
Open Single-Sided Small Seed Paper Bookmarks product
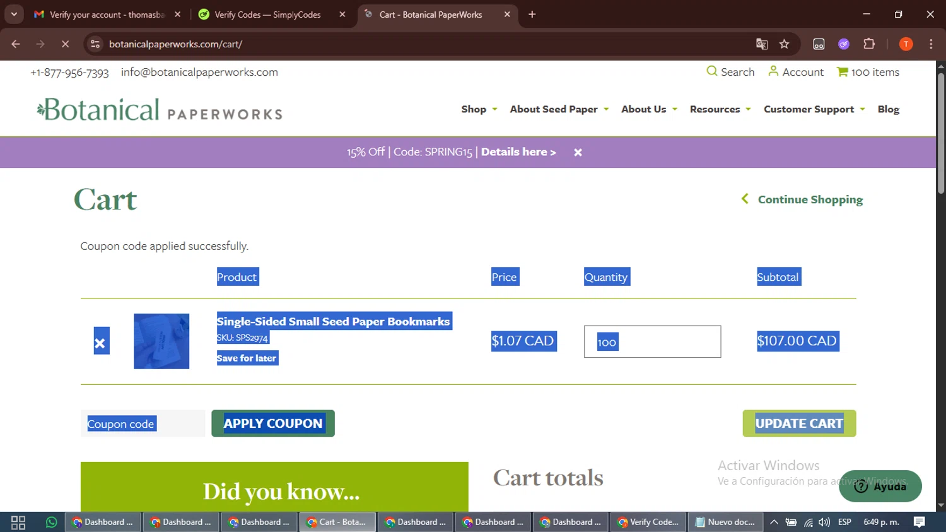click(334, 321)
